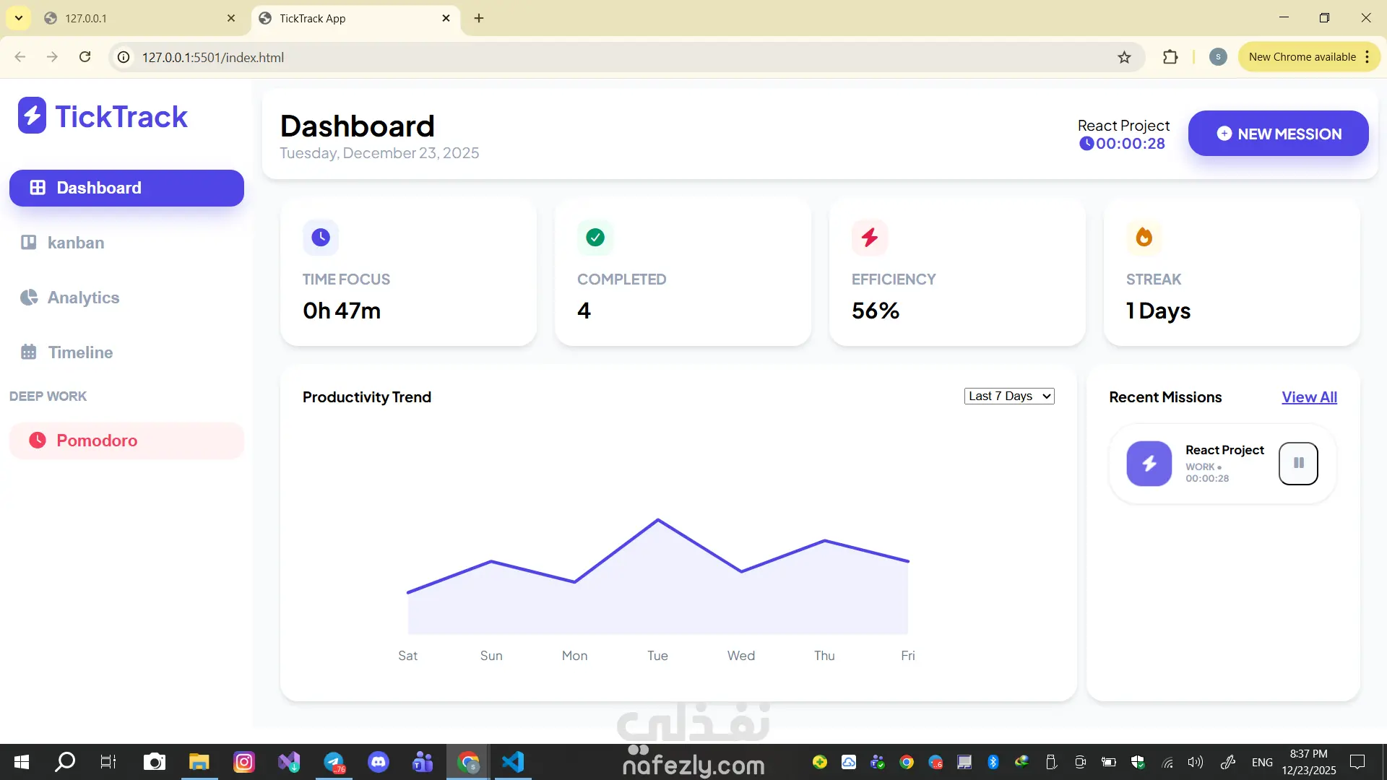Click the red Efficiency lightning icon
The height and width of the screenshot is (780, 1387).
click(x=869, y=238)
